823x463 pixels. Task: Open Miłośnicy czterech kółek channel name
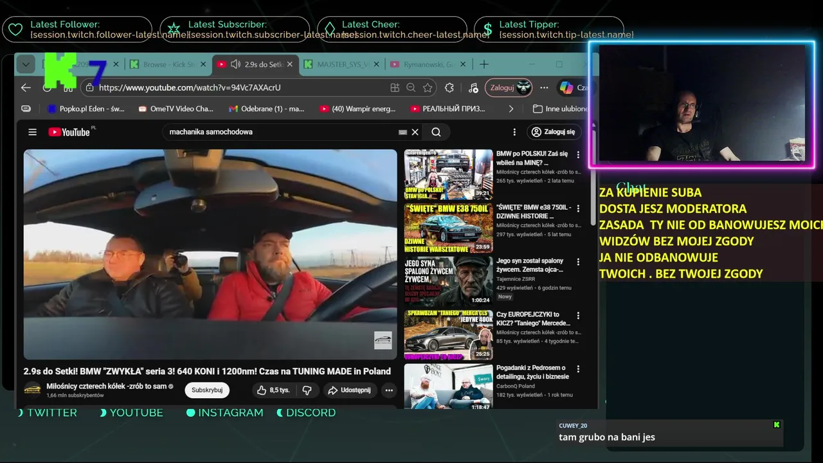tap(106, 386)
